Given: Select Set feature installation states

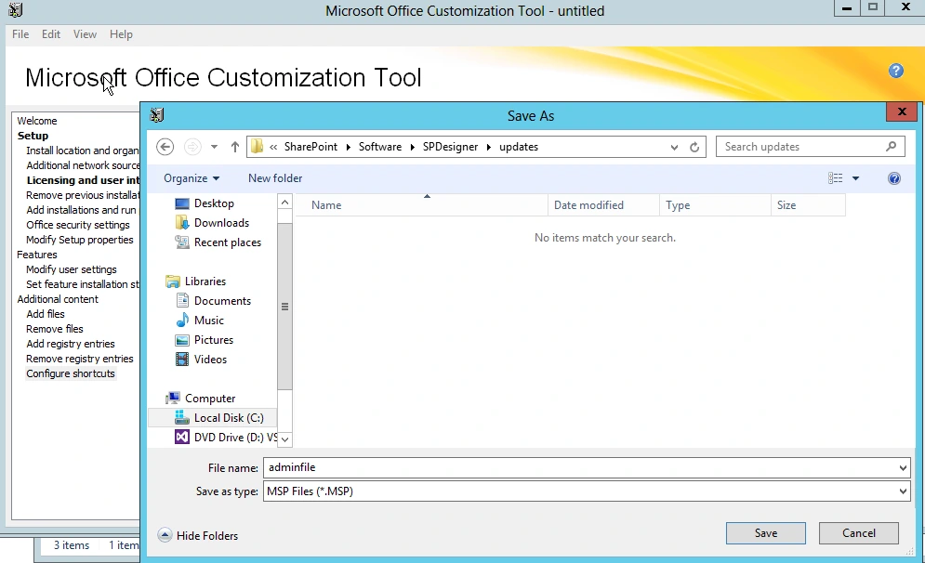Looking at the screenshot, I should coord(83,284).
